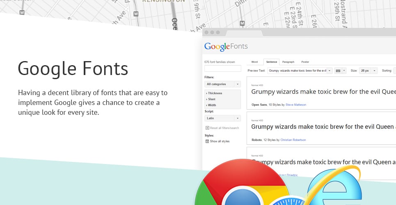This screenshot has width=396, height=205.
Task: Click the Sorting label
Action: point(387,71)
